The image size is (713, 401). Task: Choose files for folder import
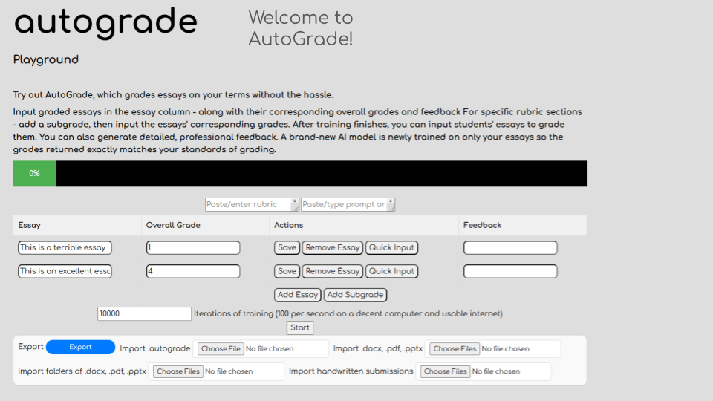pos(178,371)
